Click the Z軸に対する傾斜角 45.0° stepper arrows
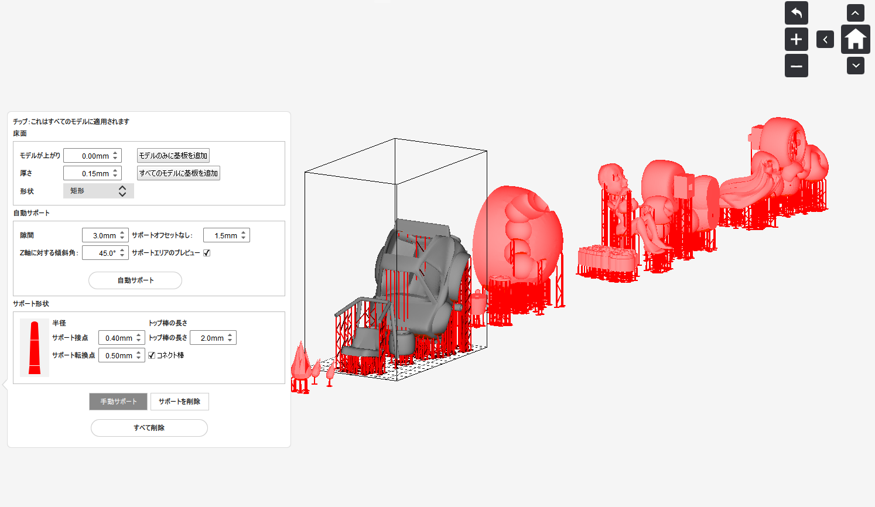The width and height of the screenshot is (875, 507). point(122,253)
